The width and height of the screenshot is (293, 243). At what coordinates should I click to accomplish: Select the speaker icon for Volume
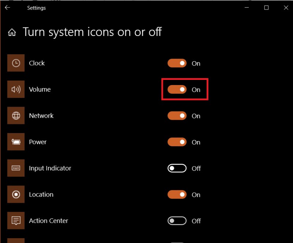pos(16,89)
